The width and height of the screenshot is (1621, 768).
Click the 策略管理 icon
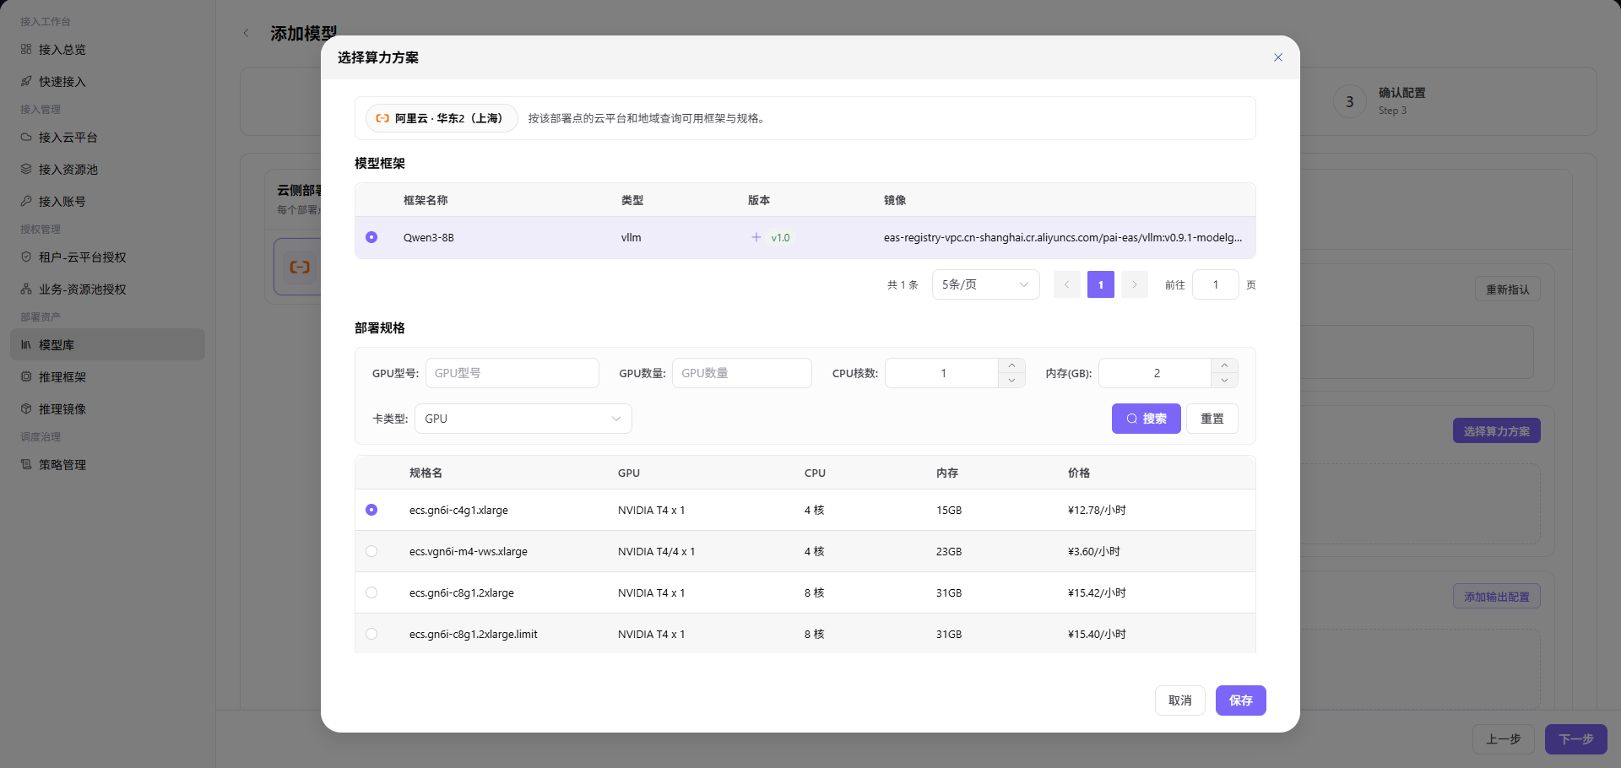click(x=26, y=464)
